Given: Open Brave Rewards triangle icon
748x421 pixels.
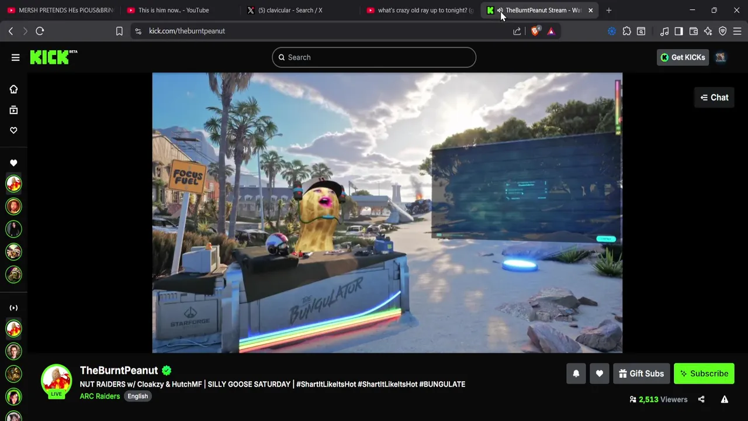Looking at the screenshot, I should tap(551, 31).
